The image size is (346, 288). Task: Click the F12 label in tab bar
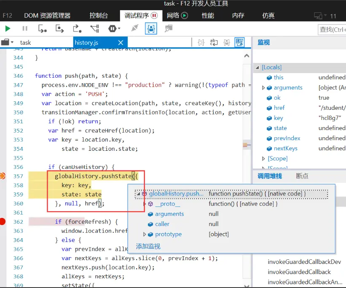coord(7,16)
